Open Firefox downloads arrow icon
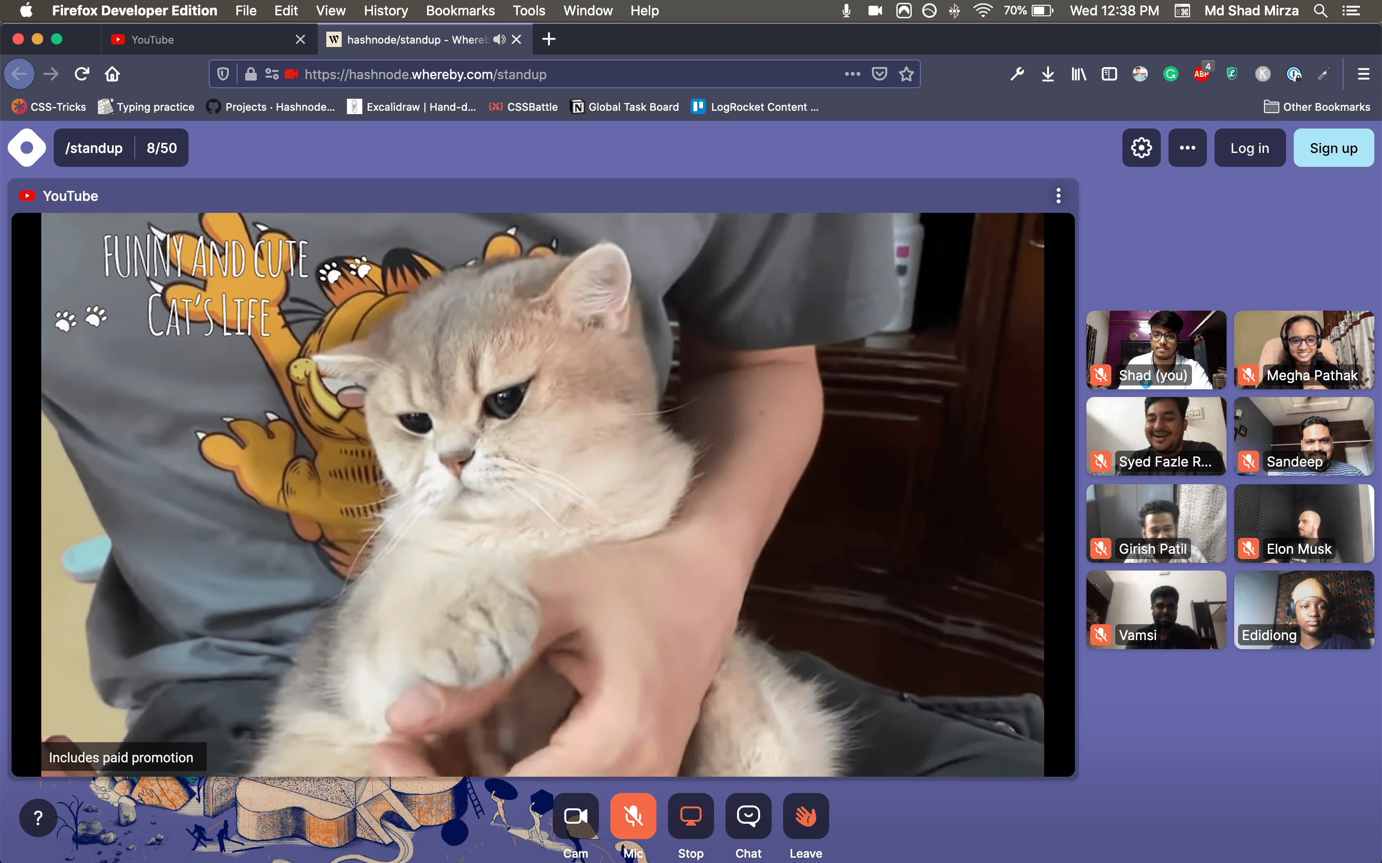Image resolution: width=1382 pixels, height=863 pixels. pos(1048,74)
